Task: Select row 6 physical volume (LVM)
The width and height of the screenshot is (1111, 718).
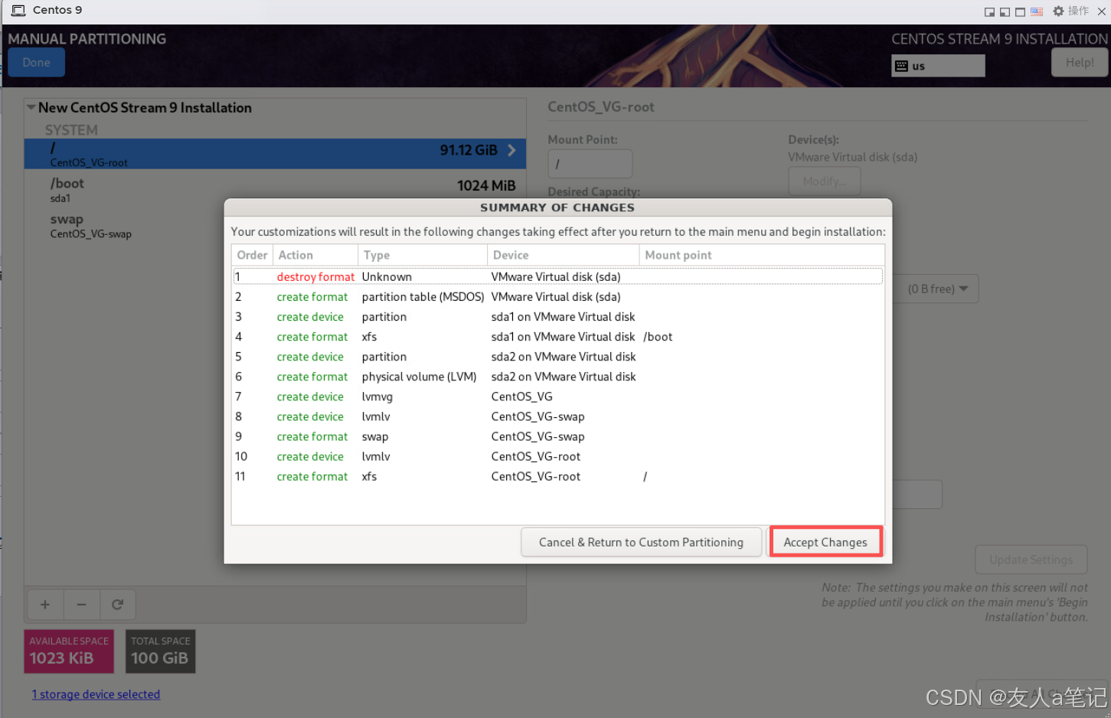Action: tap(557, 377)
